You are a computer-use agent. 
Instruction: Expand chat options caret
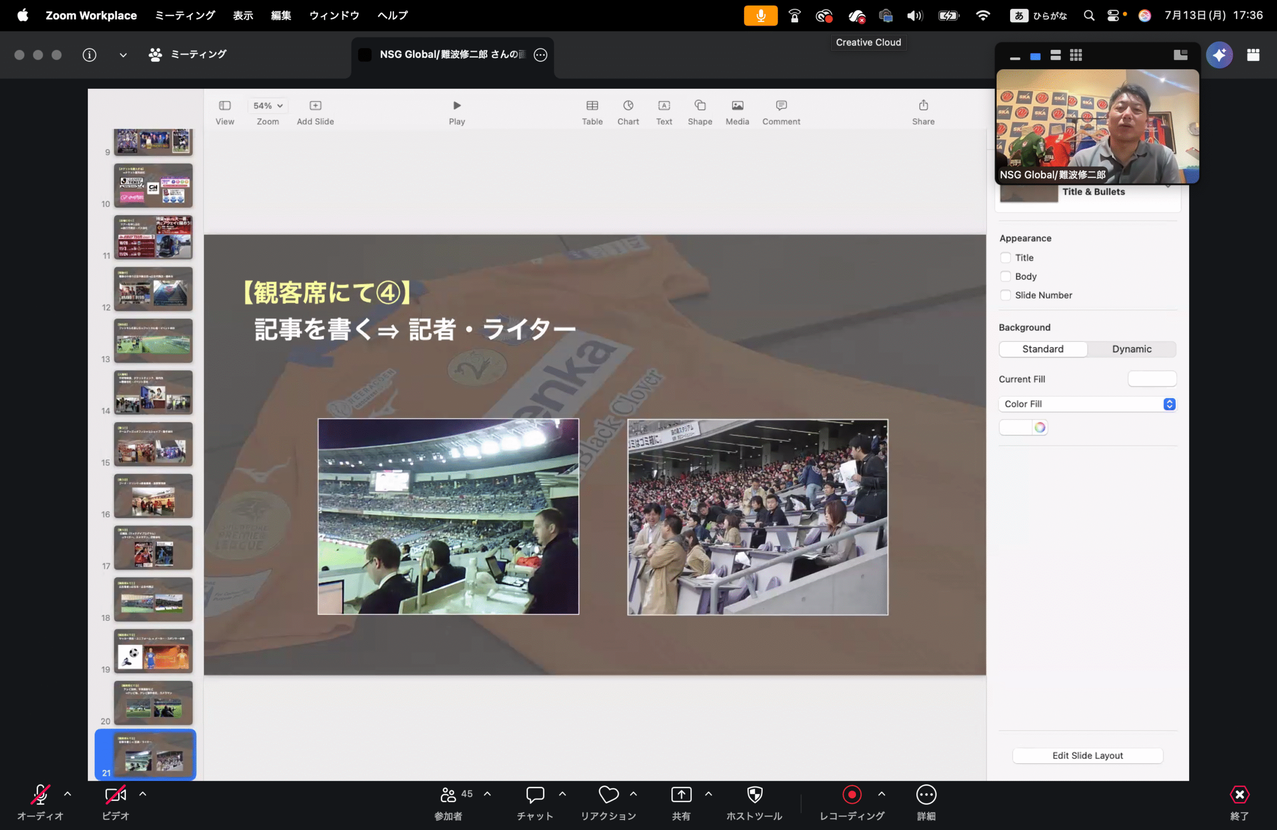click(x=562, y=793)
